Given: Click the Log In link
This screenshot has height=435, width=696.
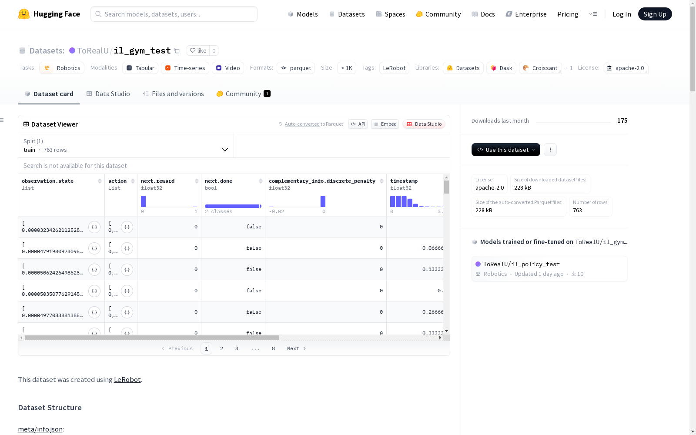Looking at the screenshot, I should pyautogui.click(x=622, y=14).
